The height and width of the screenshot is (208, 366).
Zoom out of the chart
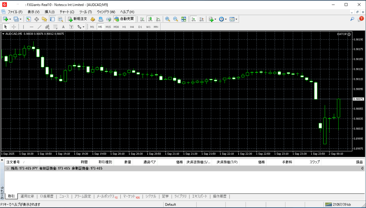175,19
